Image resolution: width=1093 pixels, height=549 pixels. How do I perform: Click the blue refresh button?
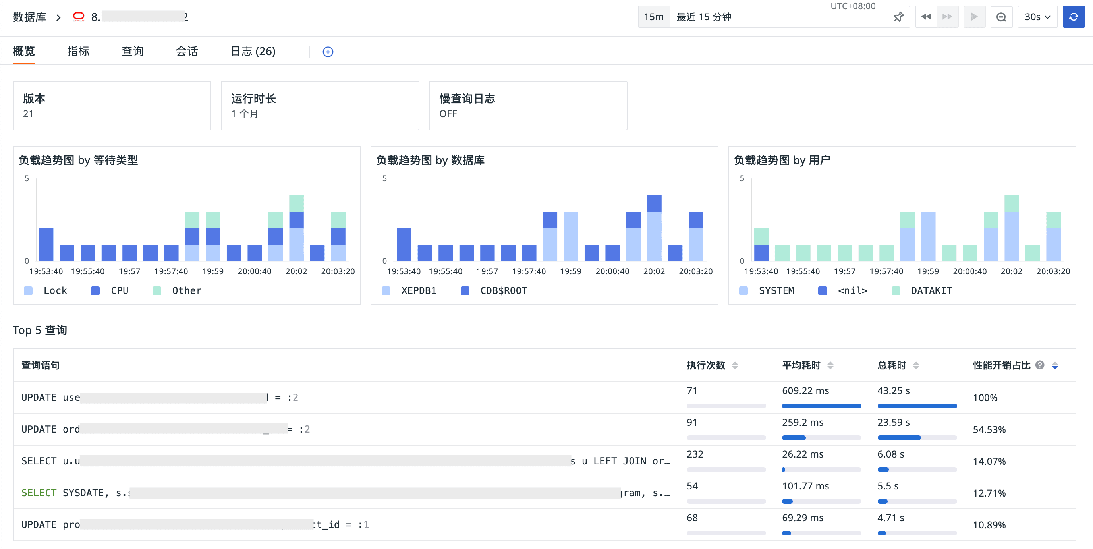1073,17
